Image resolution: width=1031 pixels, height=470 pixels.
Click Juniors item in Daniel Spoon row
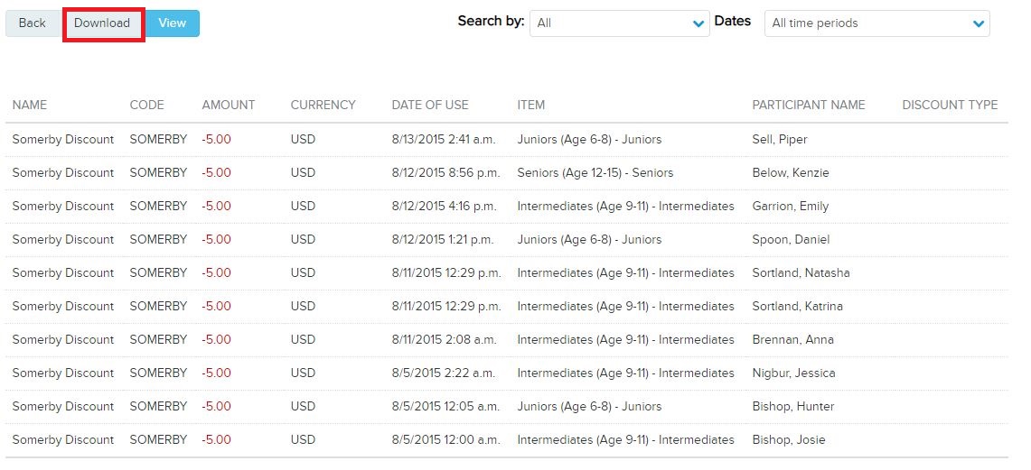[x=589, y=240]
